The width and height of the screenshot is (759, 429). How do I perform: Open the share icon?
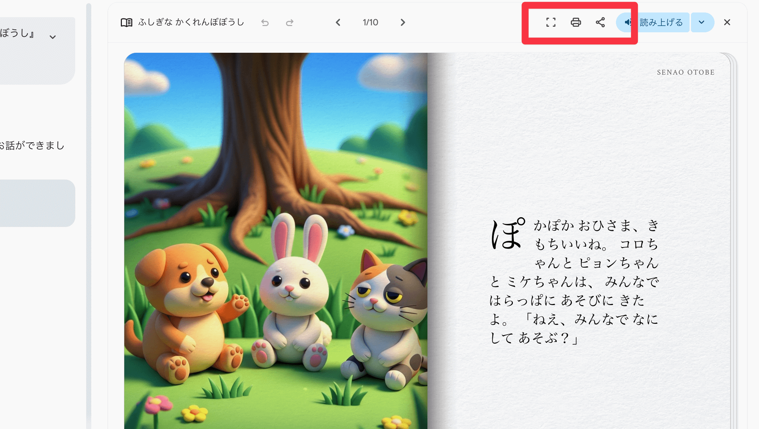(x=600, y=22)
